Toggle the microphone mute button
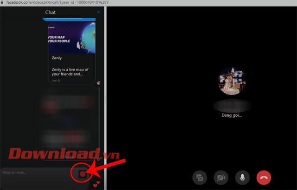Viewport: 297px width, 190px height. point(242,177)
